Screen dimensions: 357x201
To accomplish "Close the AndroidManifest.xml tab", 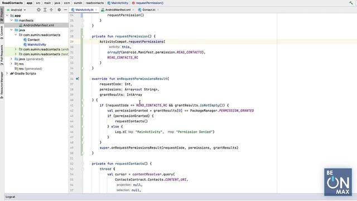I will point(133,10).
